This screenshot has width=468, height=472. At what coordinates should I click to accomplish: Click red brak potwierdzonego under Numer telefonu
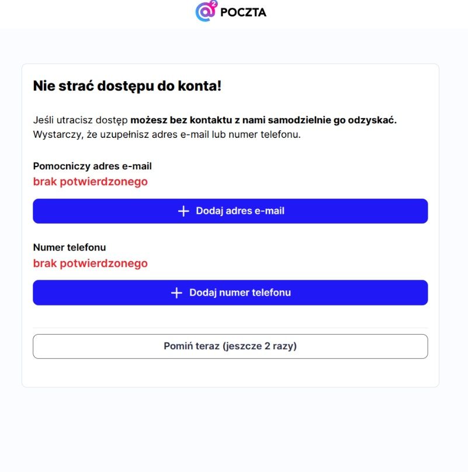[91, 263]
